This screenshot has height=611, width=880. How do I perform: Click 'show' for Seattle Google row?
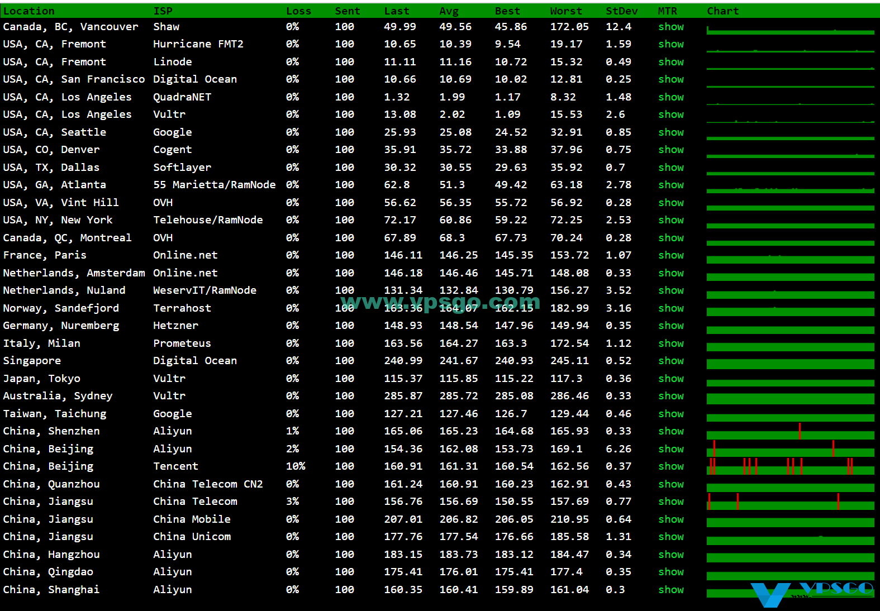(671, 132)
